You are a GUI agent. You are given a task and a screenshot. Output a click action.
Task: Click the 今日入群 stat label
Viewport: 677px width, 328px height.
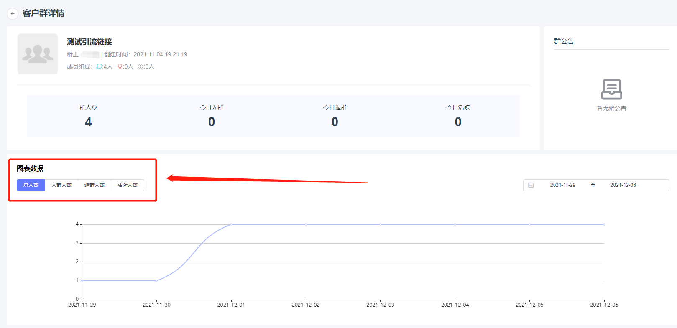(212, 107)
